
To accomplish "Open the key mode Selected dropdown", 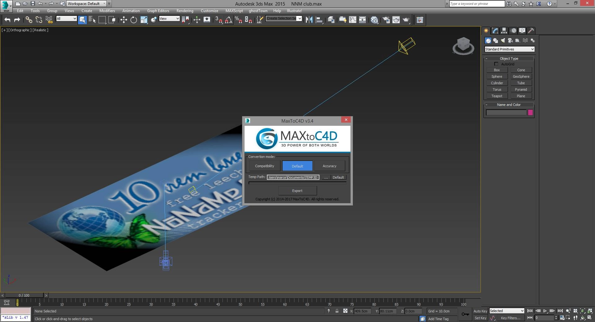I will pyautogui.click(x=507, y=311).
